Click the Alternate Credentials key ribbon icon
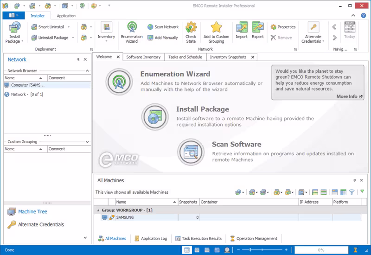This screenshot has height=255, width=371. (x=313, y=27)
